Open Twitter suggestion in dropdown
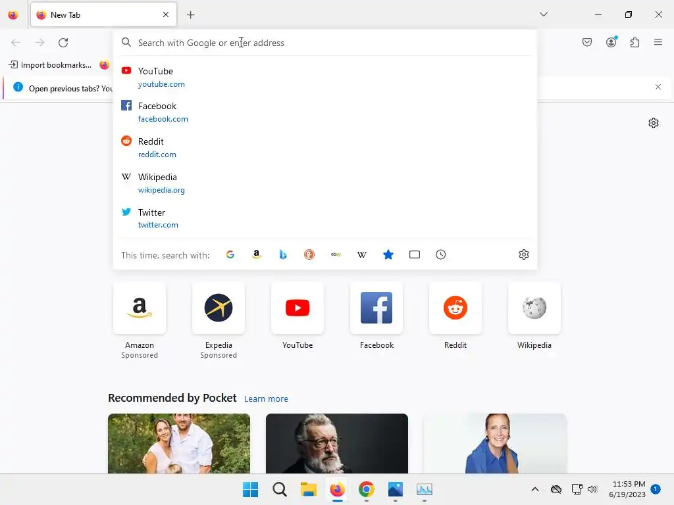The image size is (674, 505). 325,218
